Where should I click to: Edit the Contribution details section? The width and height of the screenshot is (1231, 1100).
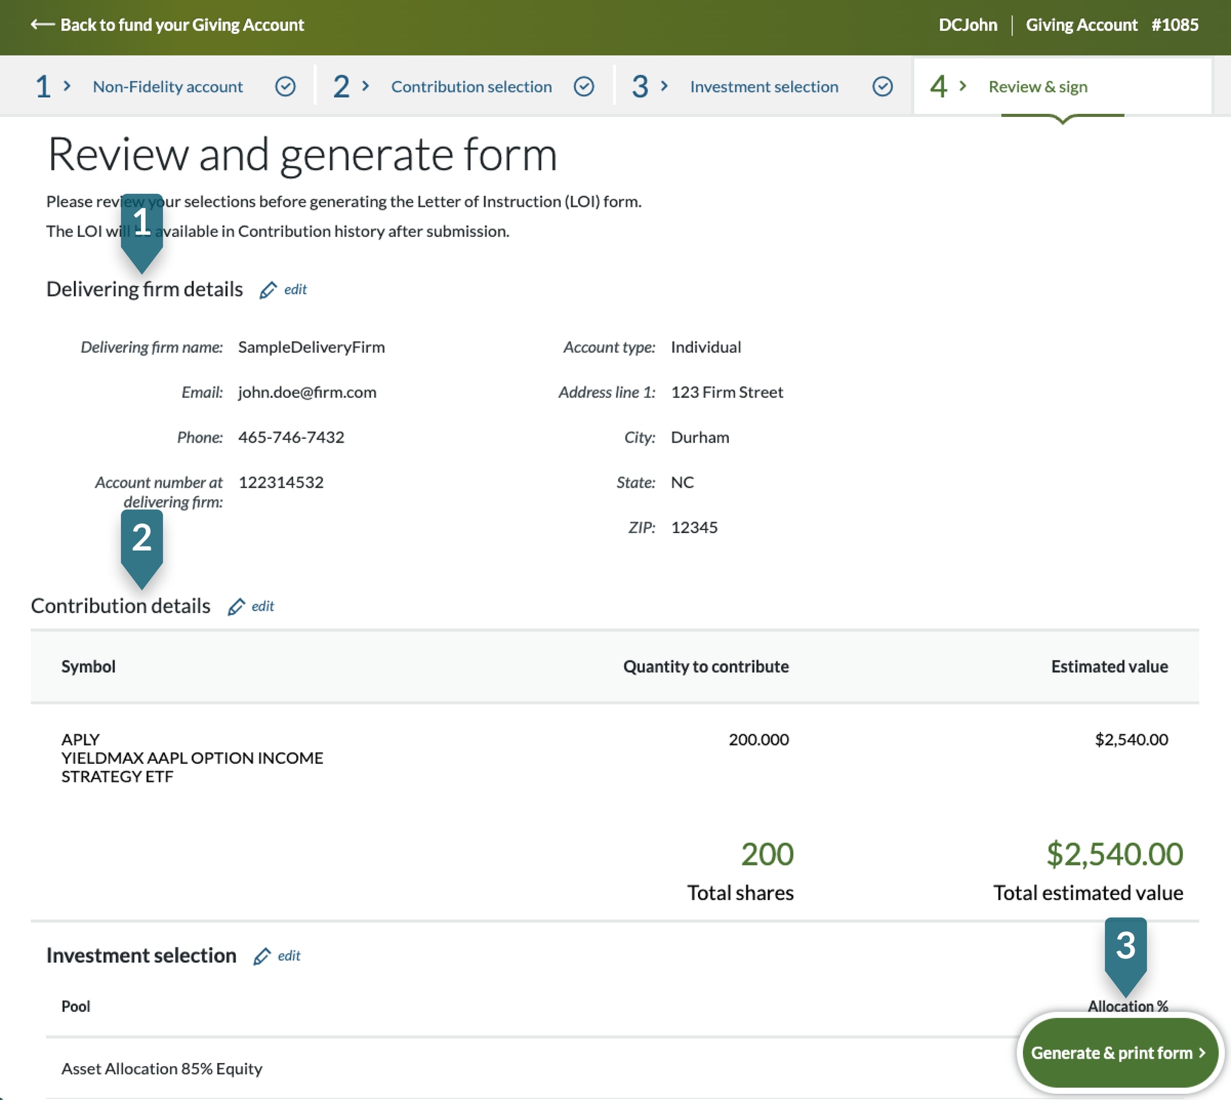click(x=263, y=606)
